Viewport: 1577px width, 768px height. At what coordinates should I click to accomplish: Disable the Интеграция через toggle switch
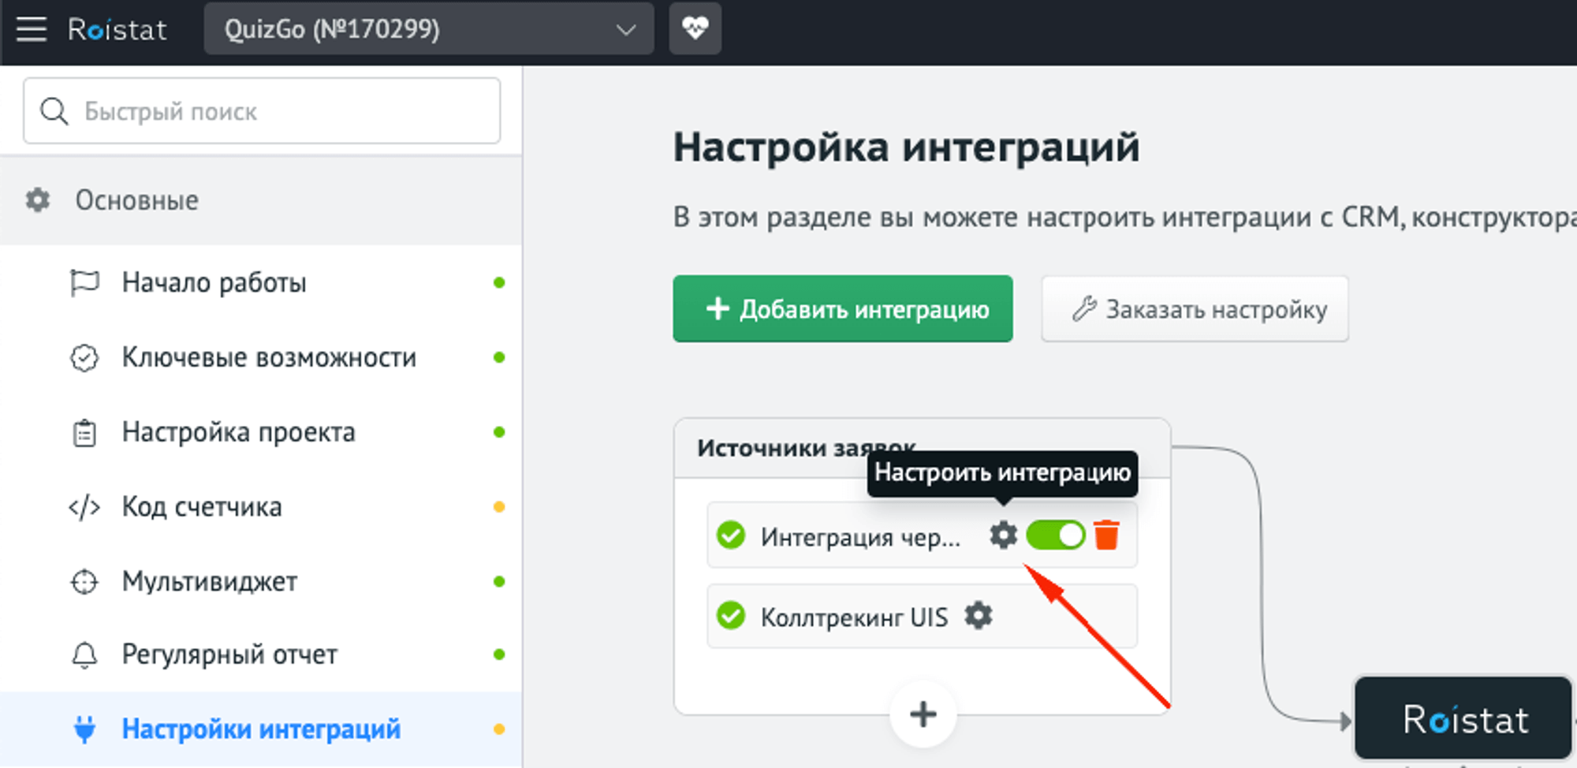pos(1055,535)
